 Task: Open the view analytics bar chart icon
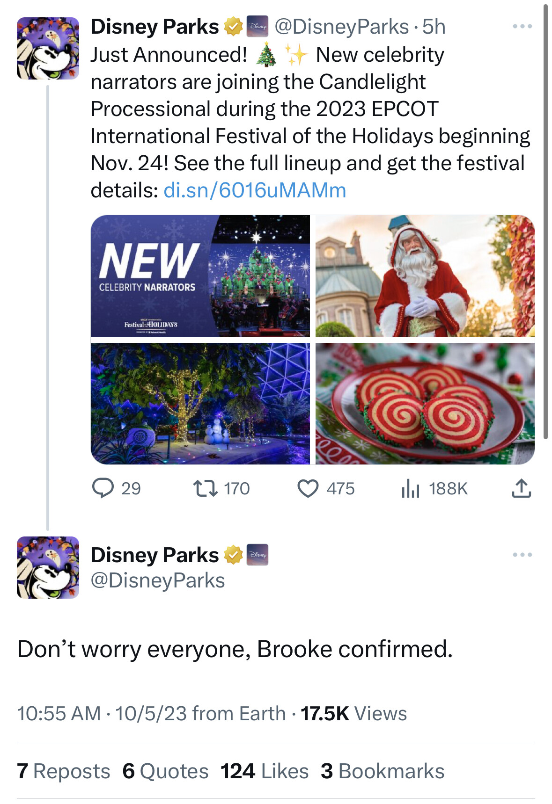pos(410,488)
